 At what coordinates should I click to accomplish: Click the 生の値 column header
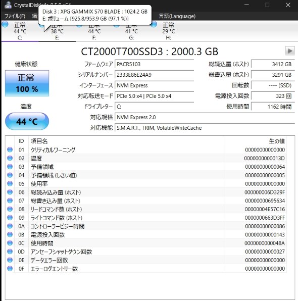tap(256, 141)
